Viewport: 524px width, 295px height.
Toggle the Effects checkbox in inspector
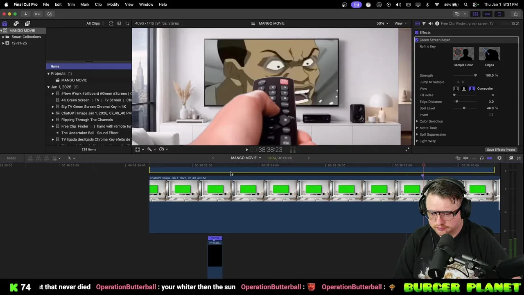tap(417, 33)
